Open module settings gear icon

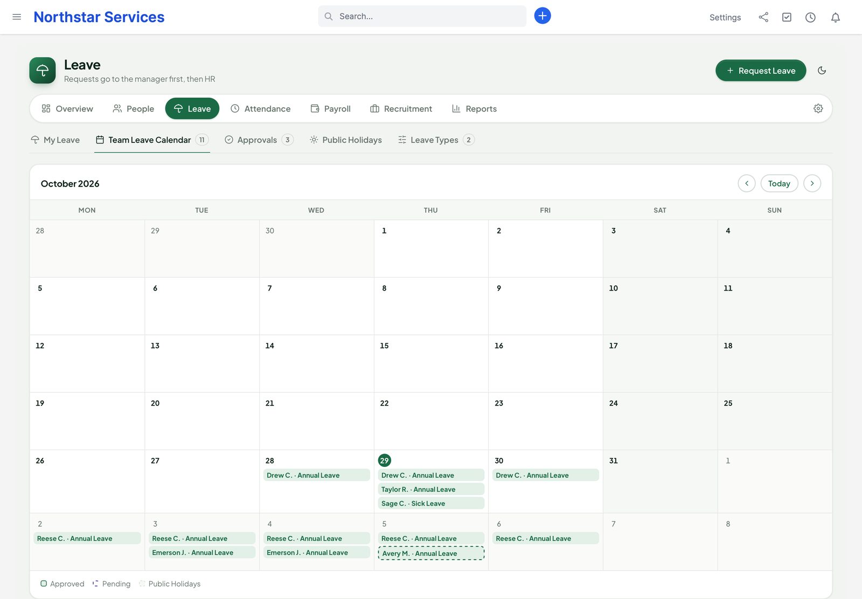[818, 108]
